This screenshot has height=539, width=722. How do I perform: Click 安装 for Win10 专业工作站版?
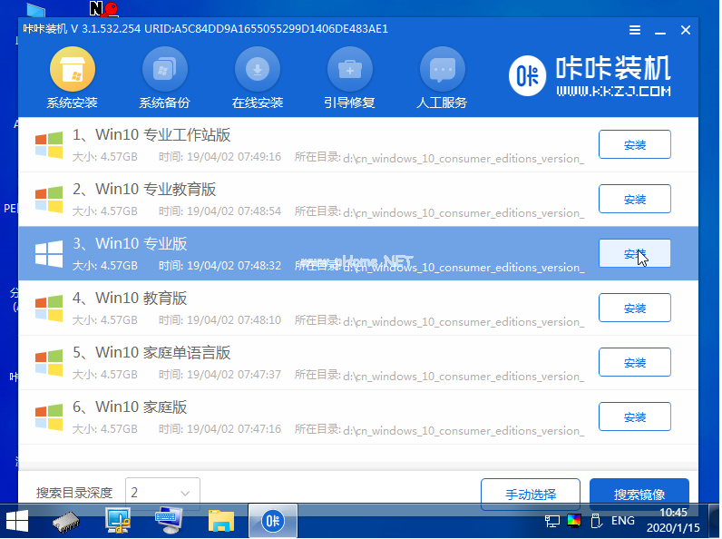634,145
